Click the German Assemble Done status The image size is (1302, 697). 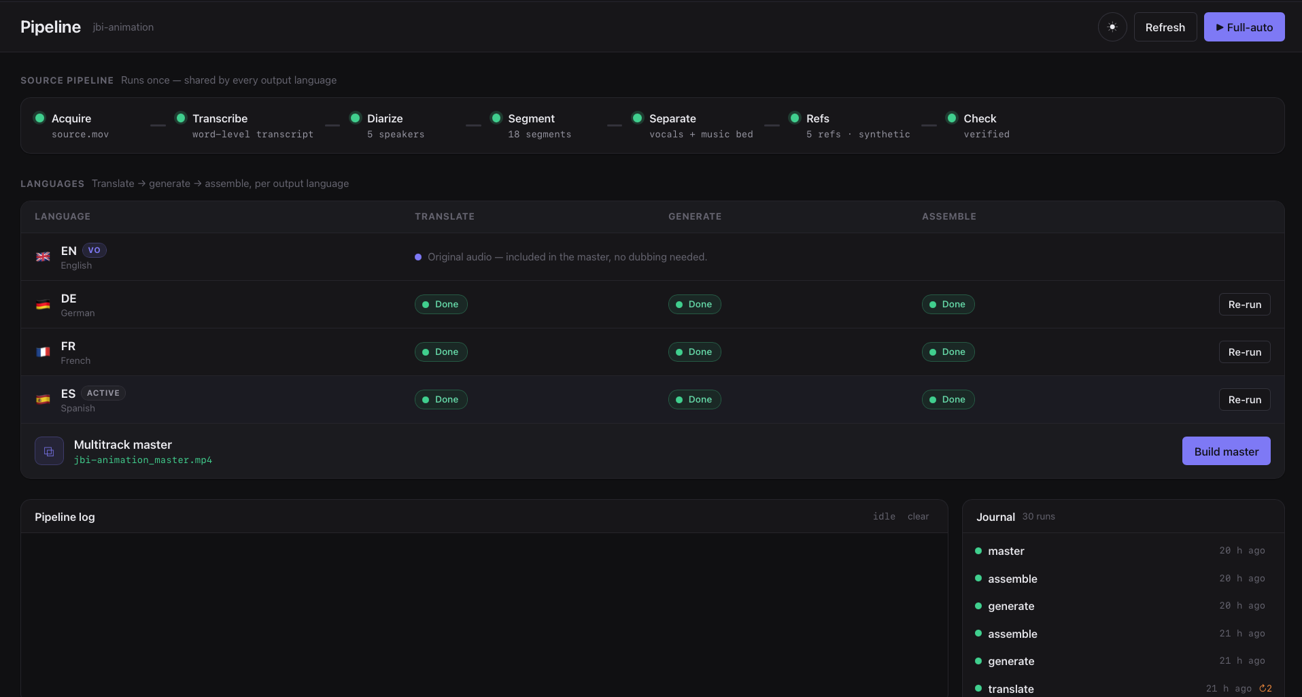(x=948, y=305)
